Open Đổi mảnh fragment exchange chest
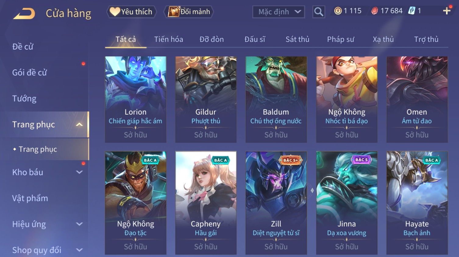Viewport: 459px width, 257px height. pos(189,12)
